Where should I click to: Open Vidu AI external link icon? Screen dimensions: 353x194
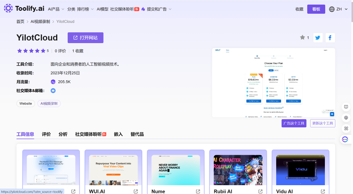click(x=323, y=191)
